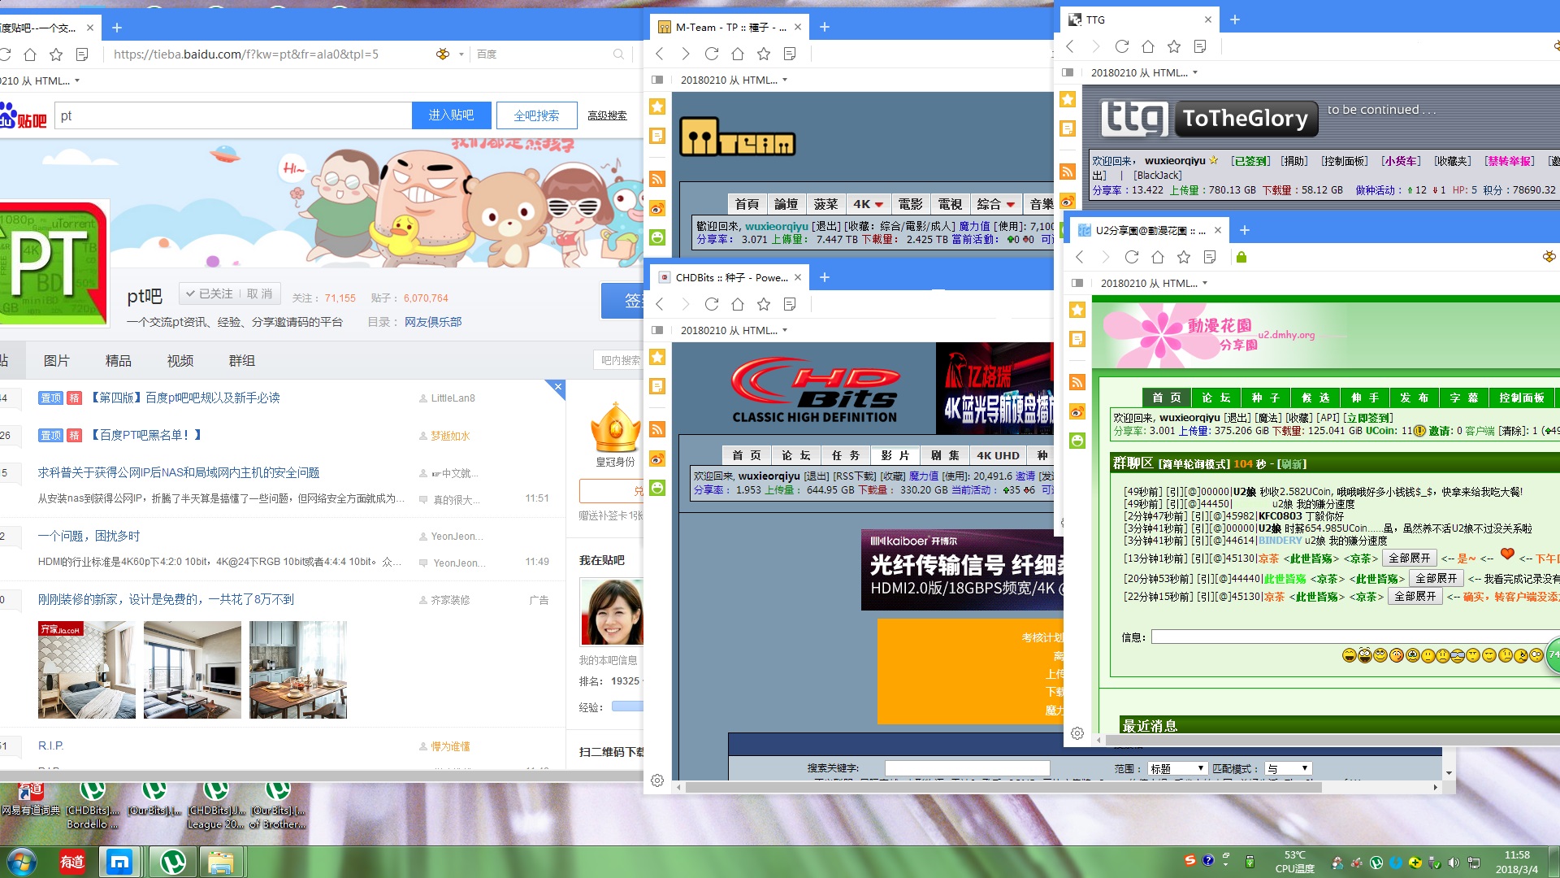Click 立即签到 link on U2
1560x878 pixels.
tap(1368, 418)
